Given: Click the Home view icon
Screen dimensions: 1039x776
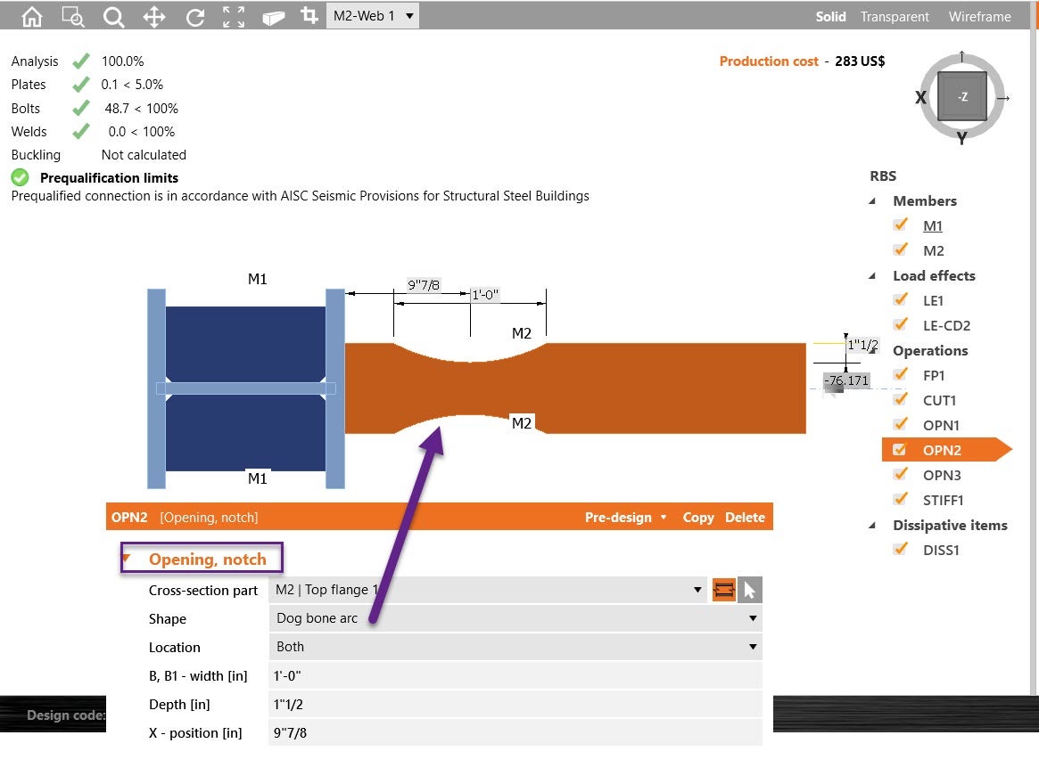Looking at the screenshot, I should (31, 15).
